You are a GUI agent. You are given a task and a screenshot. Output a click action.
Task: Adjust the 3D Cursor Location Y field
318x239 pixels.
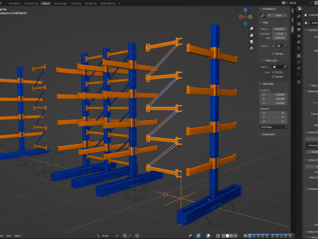(274, 99)
